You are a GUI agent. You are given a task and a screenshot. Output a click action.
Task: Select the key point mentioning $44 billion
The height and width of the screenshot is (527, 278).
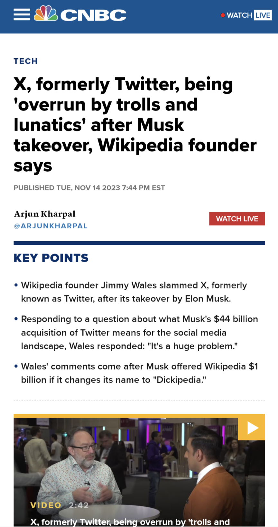pos(139,332)
